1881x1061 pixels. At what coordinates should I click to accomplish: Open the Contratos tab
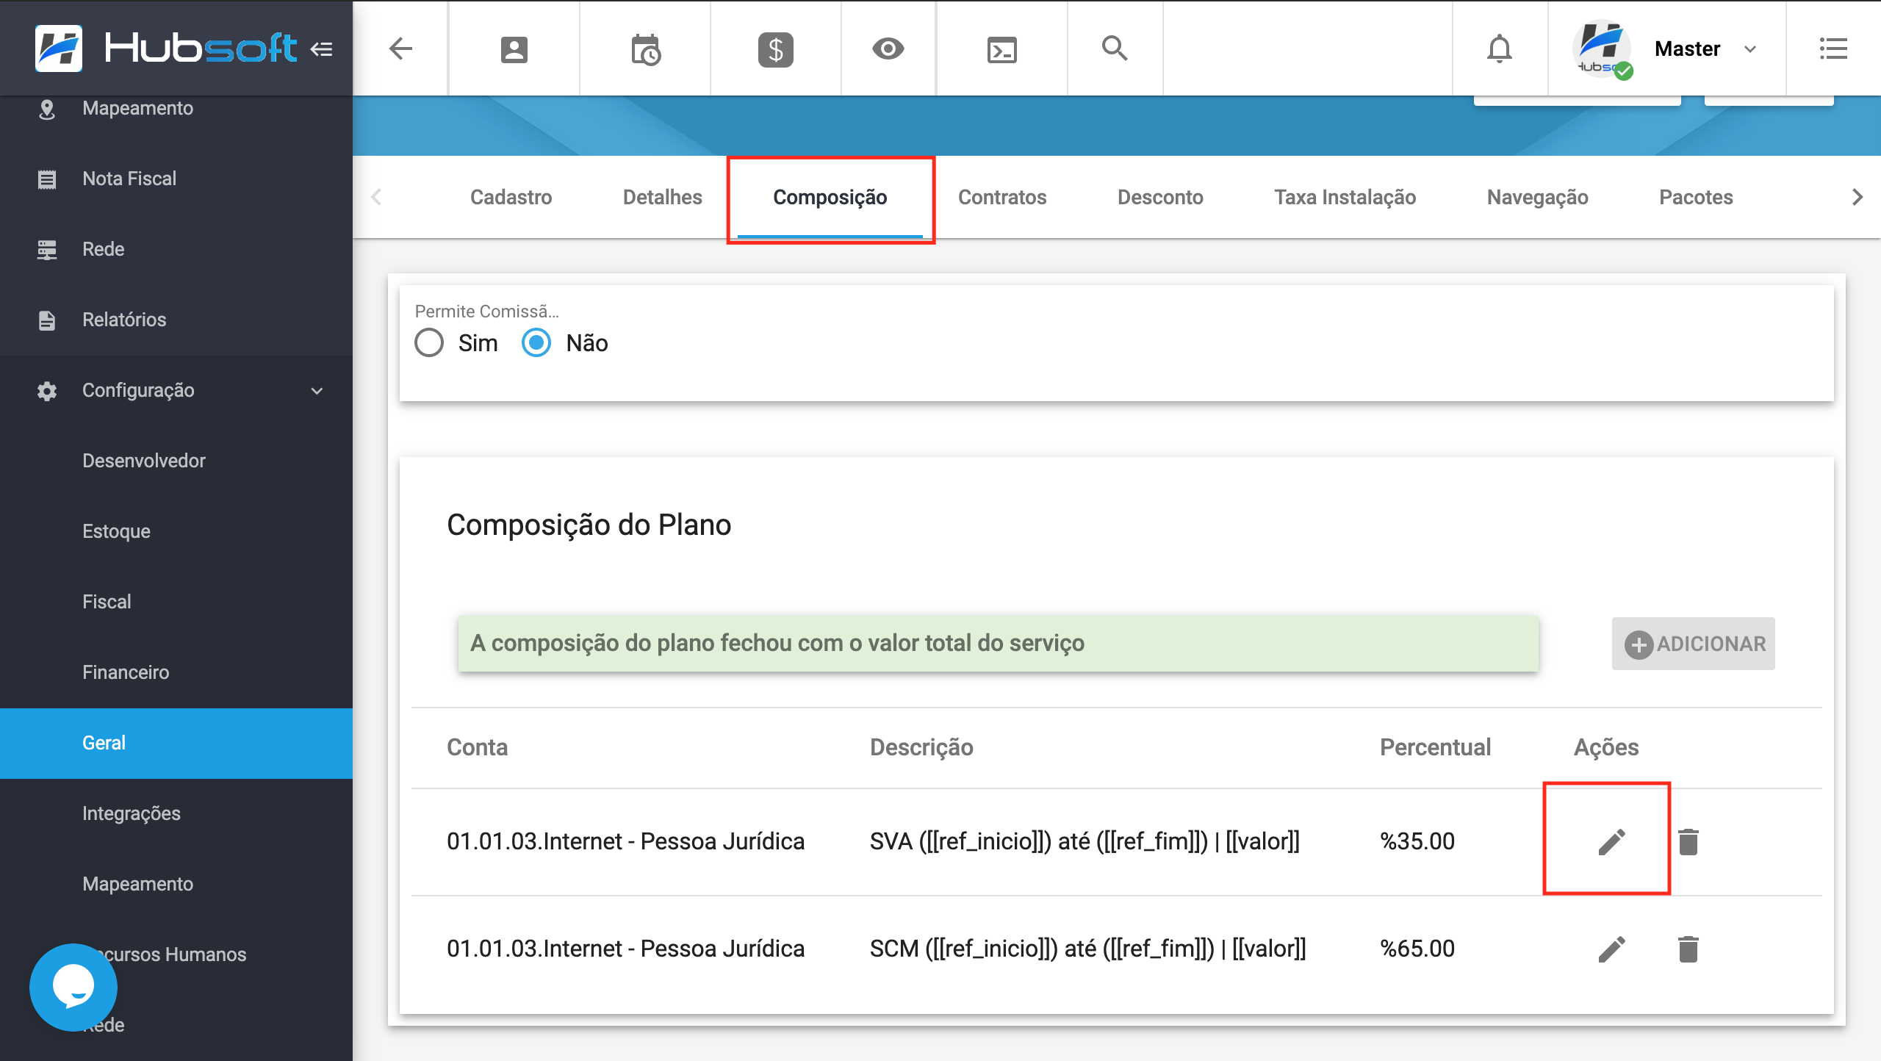coord(1001,197)
